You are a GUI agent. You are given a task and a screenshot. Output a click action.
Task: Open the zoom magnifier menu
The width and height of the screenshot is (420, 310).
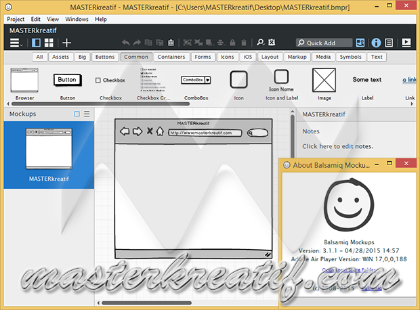click(x=260, y=42)
